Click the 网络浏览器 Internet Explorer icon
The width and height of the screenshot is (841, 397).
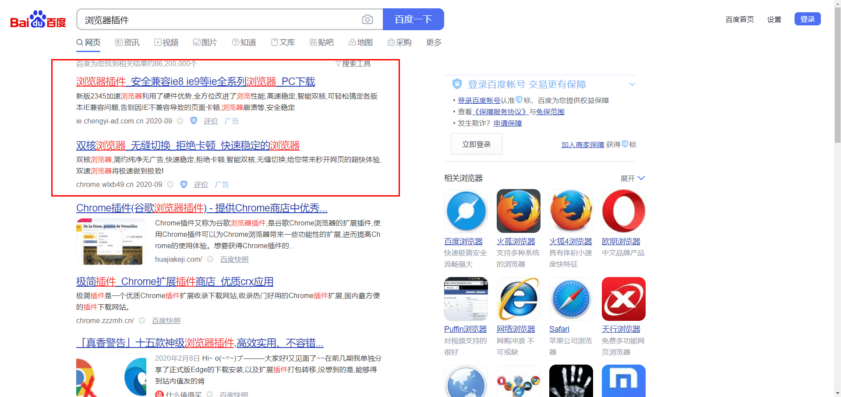pyautogui.click(x=519, y=299)
